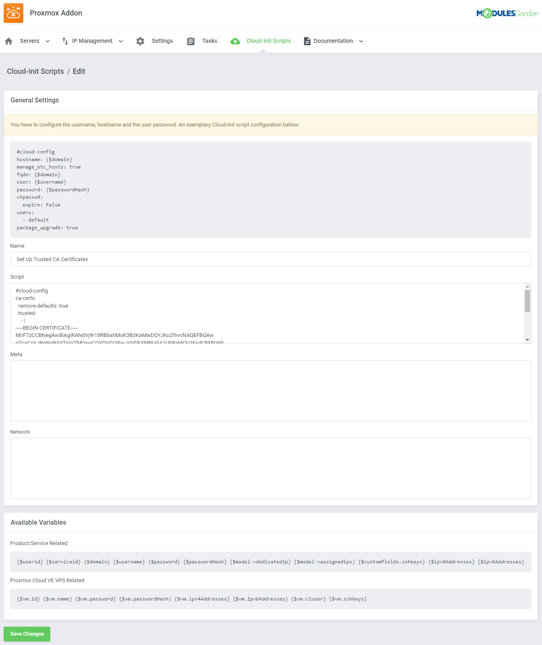Open the Settings menu item
542x645 pixels.
[162, 41]
